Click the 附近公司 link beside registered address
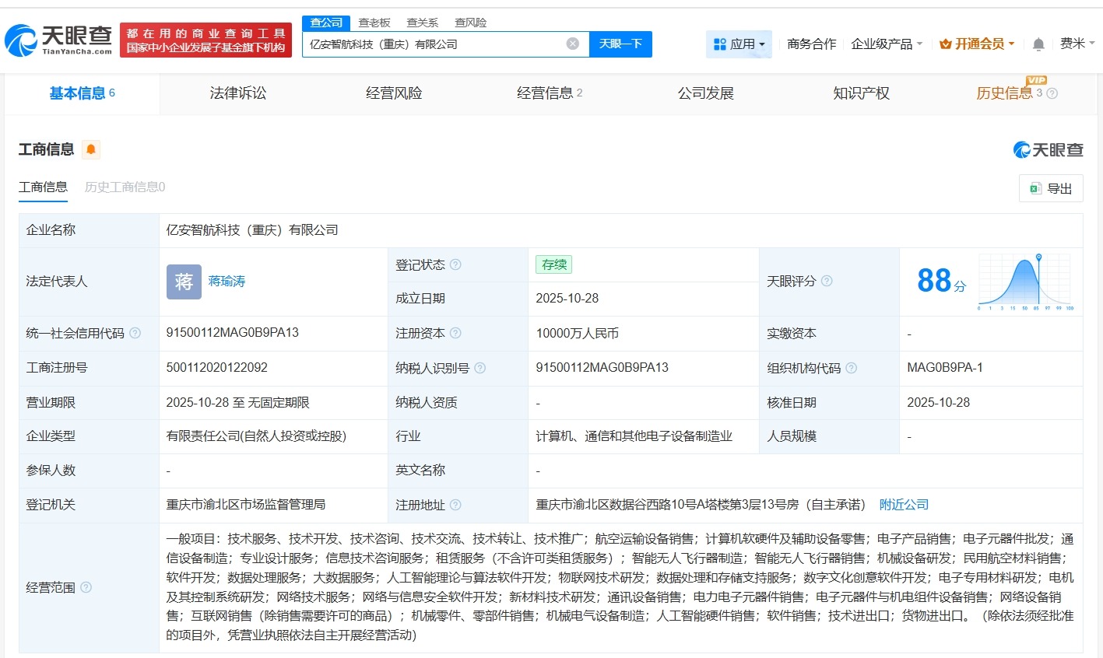Image resolution: width=1103 pixels, height=658 pixels. click(x=903, y=504)
